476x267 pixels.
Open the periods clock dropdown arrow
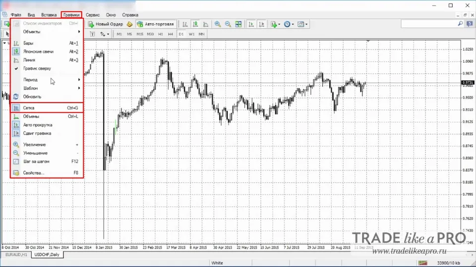pyautogui.click(x=293, y=24)
